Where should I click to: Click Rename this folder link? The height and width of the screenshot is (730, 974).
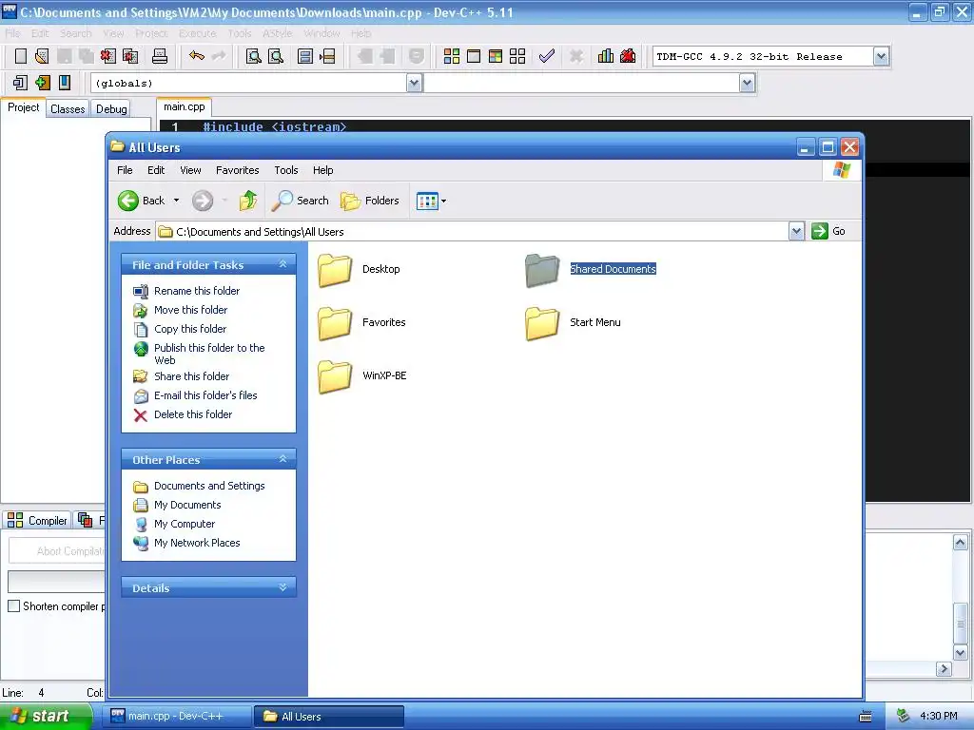tap(197, 291)
